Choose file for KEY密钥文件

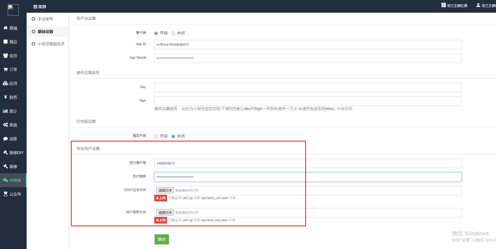coord(165,213)
